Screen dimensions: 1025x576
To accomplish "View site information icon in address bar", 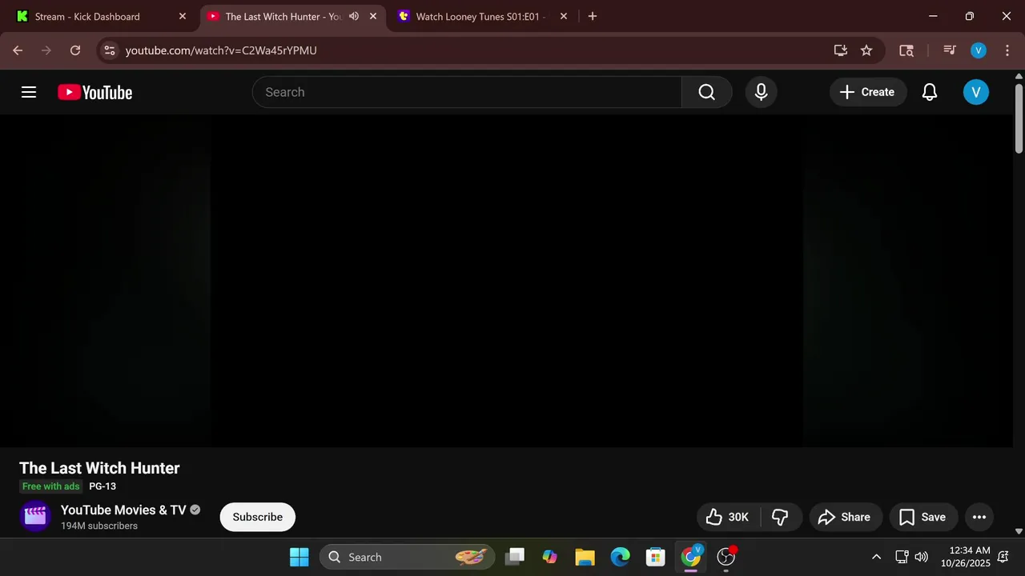I will (110, 50).
